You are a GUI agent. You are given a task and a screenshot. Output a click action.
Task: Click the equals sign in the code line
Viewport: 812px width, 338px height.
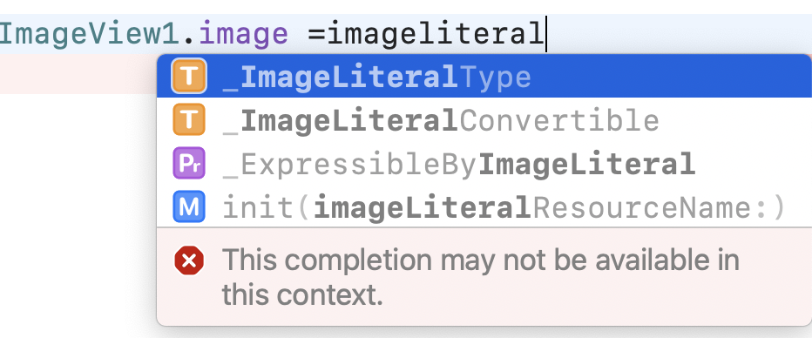click(317, 34)
